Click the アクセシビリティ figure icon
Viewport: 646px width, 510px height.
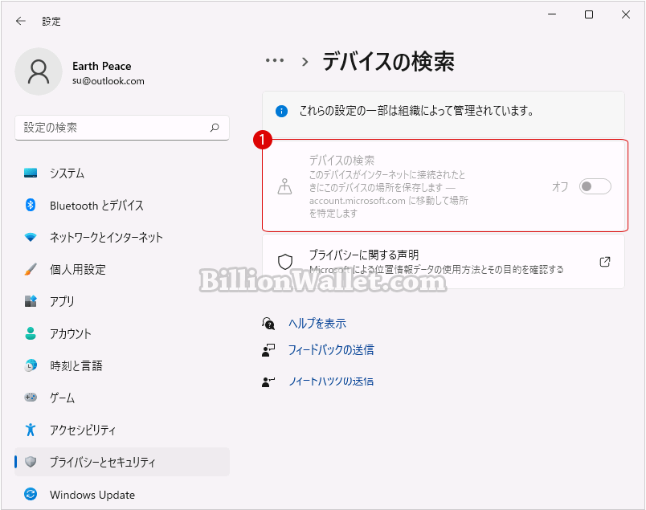click(31, 430)
